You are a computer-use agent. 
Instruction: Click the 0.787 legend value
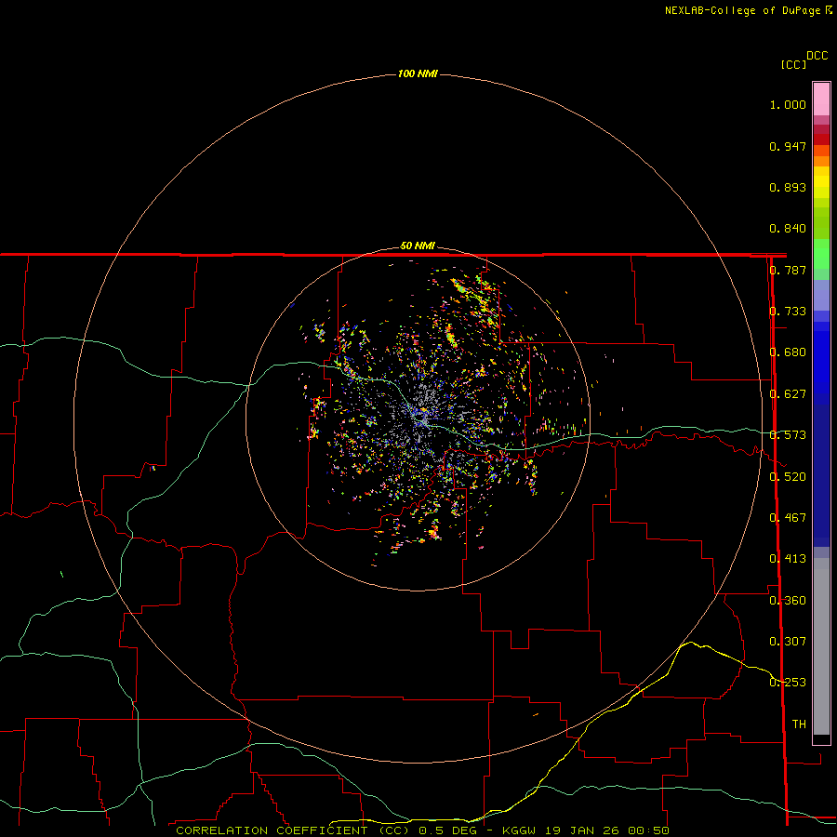click(x=788, y=270)
